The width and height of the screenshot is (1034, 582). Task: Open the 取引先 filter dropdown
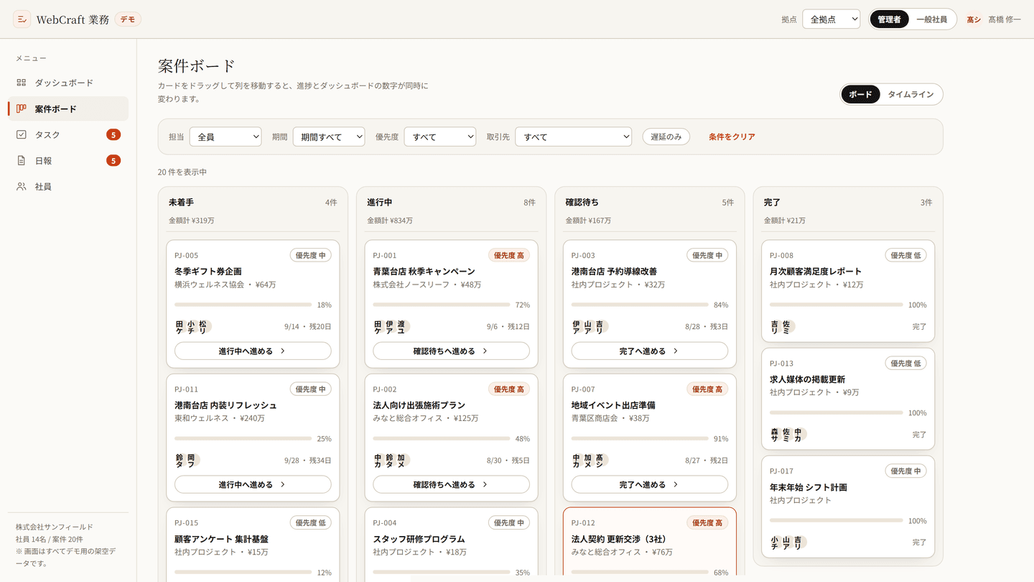(x=573, y=137)
